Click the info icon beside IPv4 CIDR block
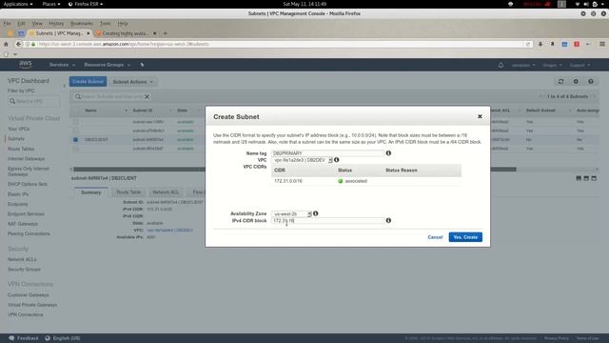This screenshot has height=343, width=609. coord(388,220)
